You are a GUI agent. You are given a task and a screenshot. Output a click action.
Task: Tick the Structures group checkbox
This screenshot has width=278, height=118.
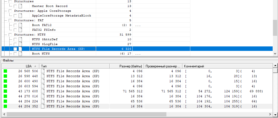[x=10, y=1]
